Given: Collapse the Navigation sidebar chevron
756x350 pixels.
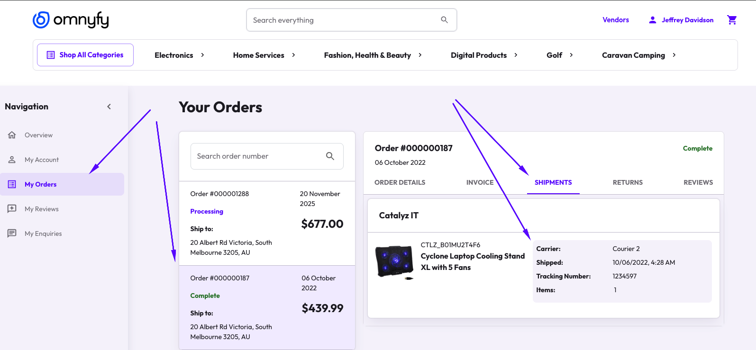Looking at the screenshot, I should click(109, 107).
